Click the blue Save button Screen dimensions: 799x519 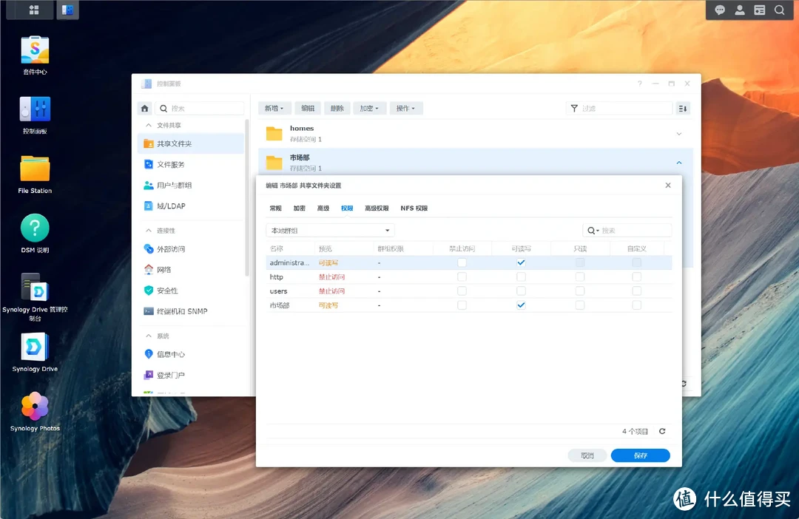pyautogui.click(x=640, y=455)
